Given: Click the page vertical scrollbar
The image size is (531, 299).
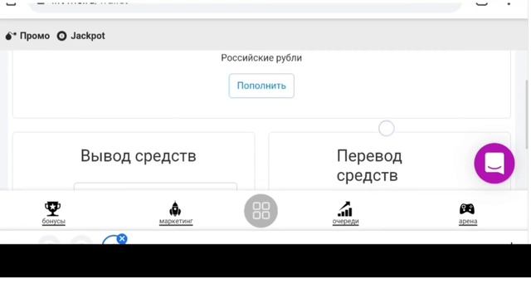Looking at the screenshot, I should coord(527,115).
